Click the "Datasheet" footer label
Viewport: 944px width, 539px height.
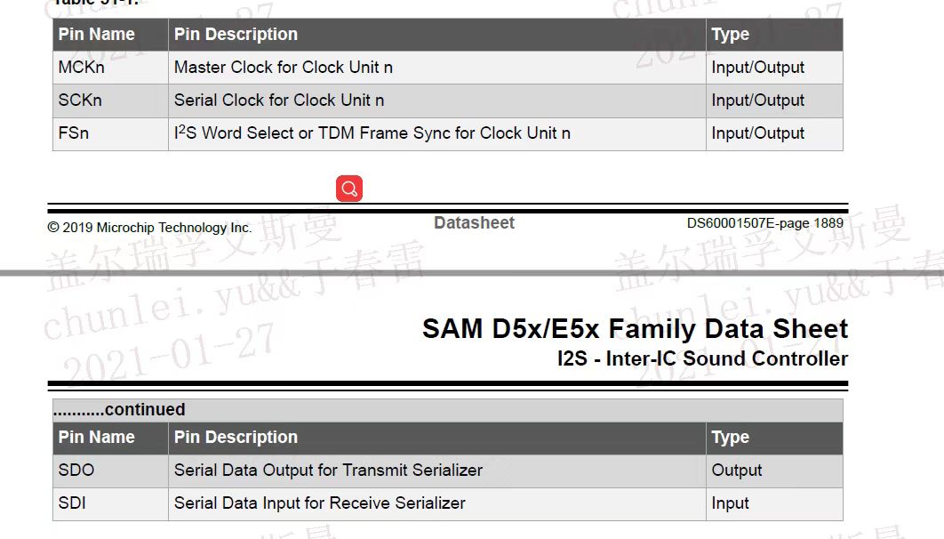click(x=474, y=223)
